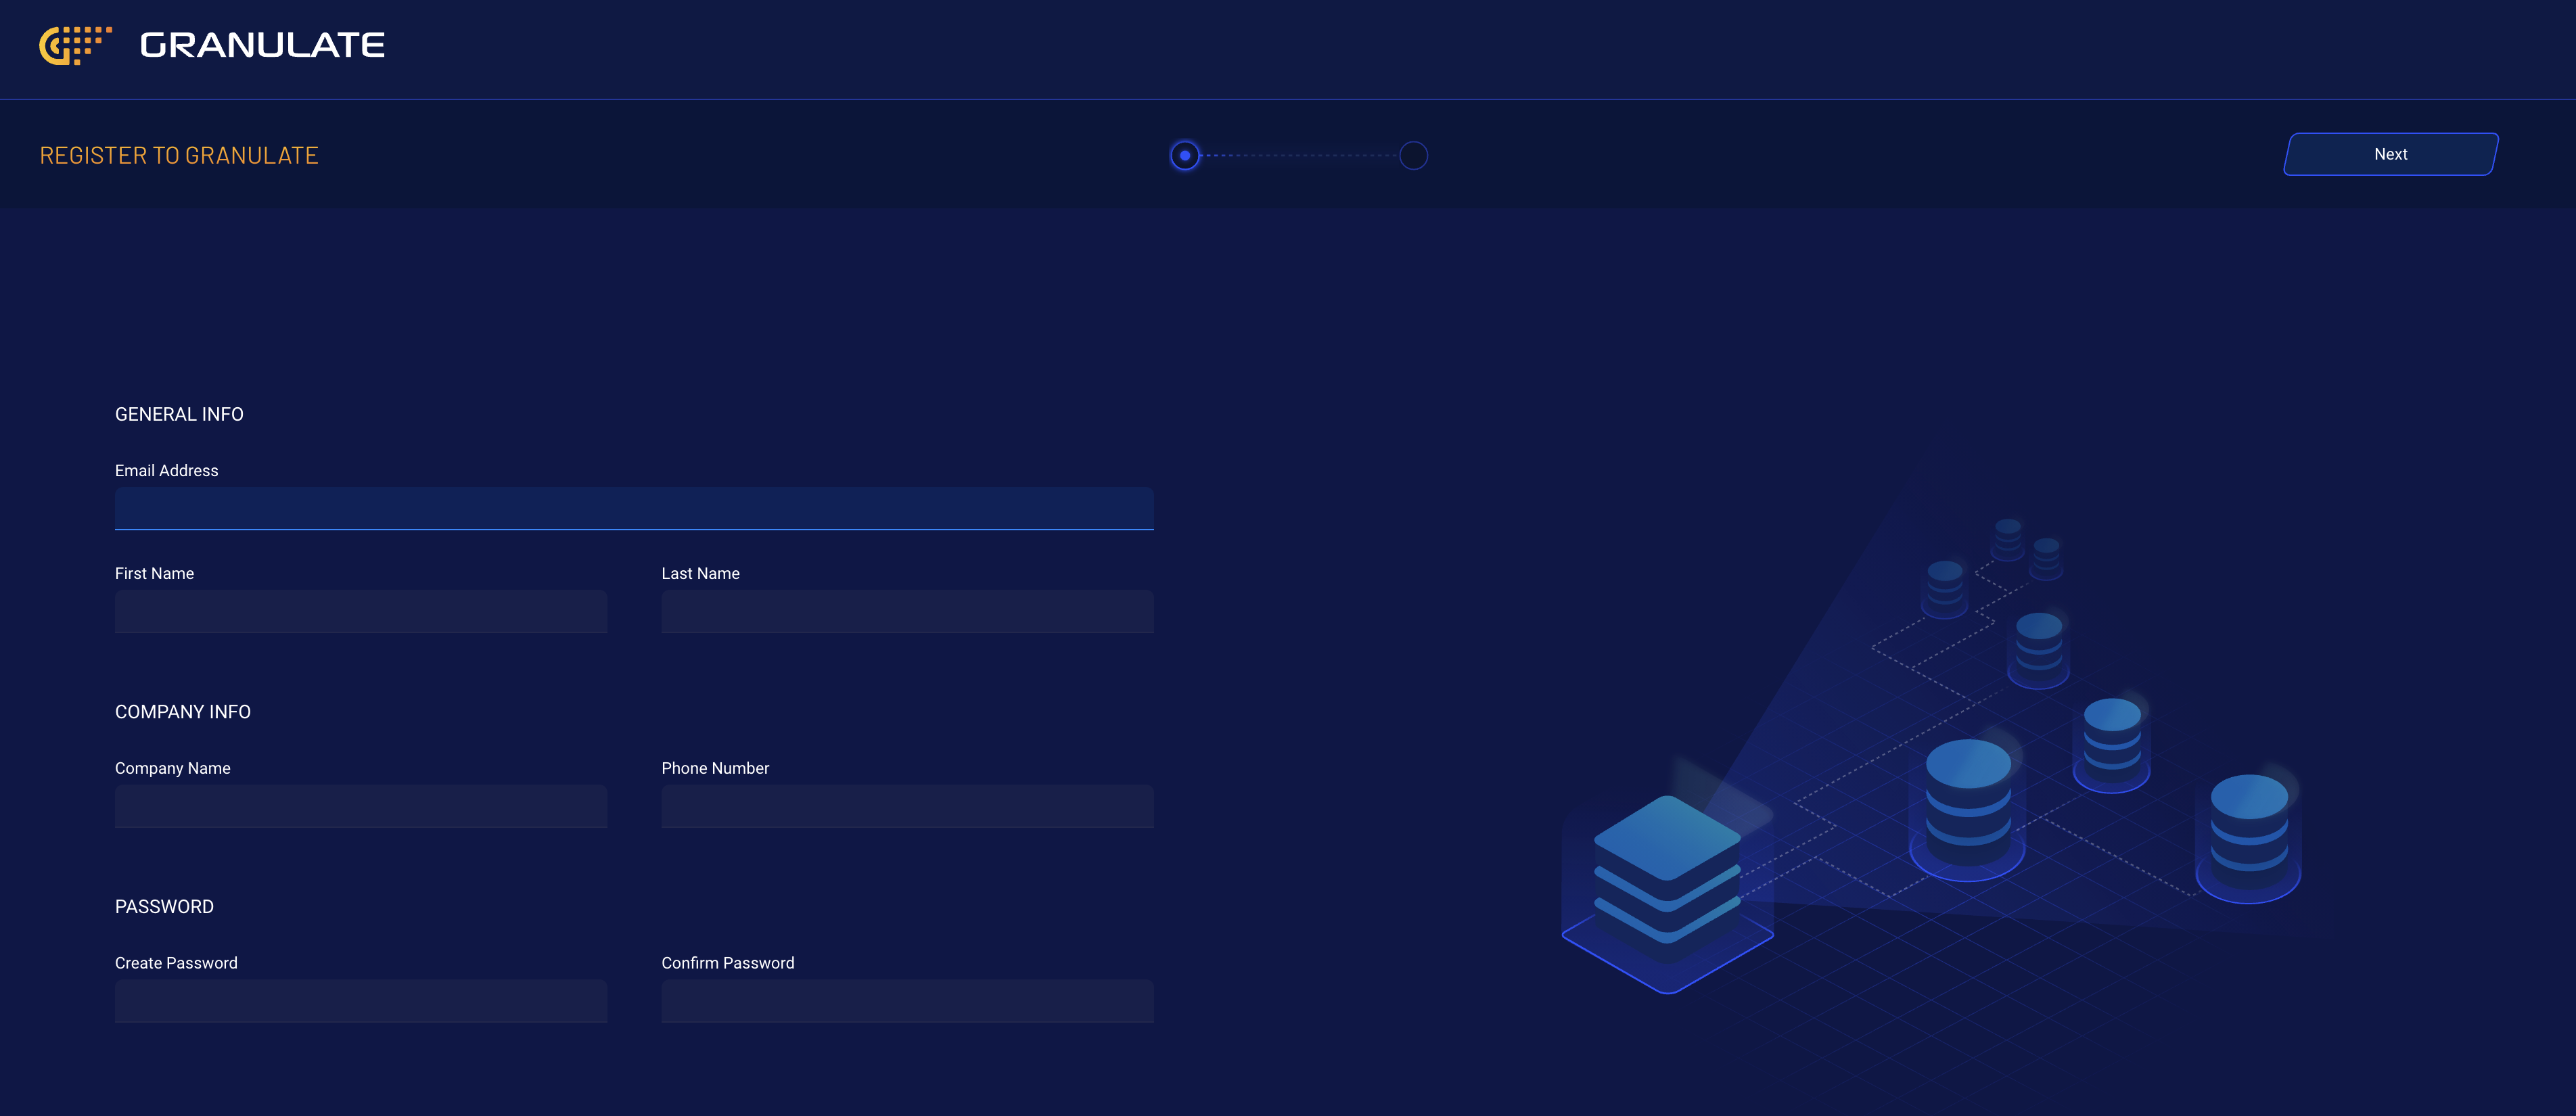Click the Create Password label
The width and height of the screenshot is (2576, 1116).
[176, 964]
